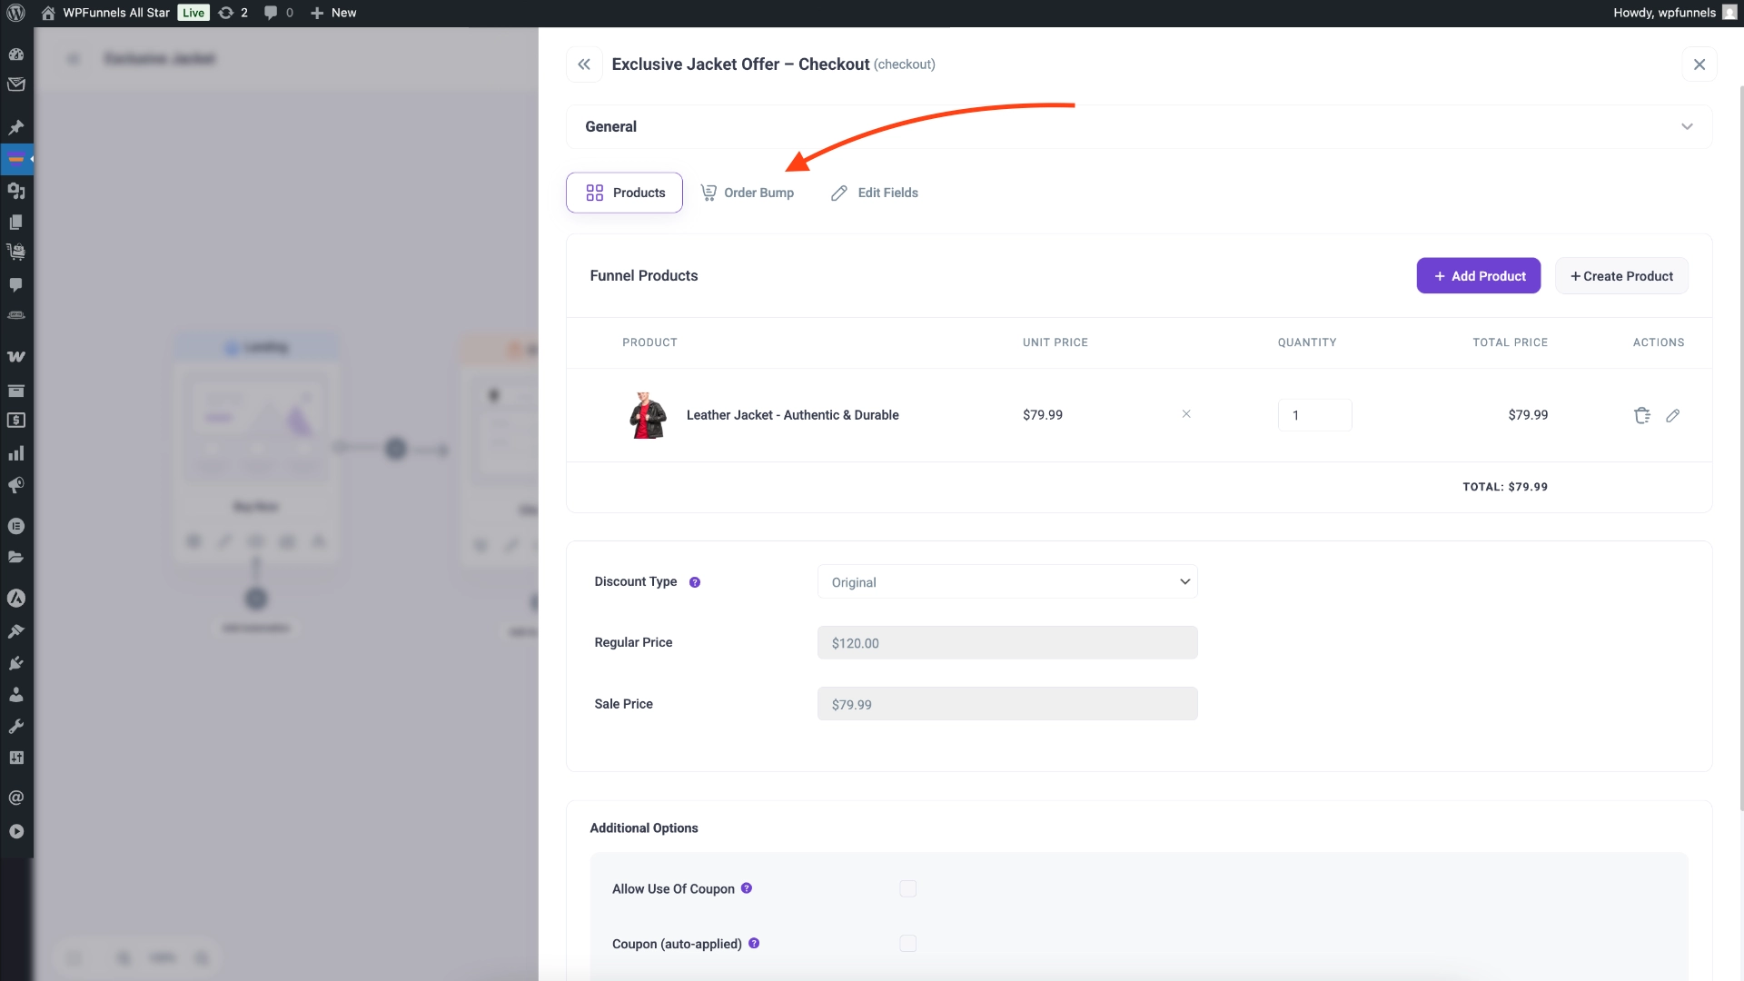Click the Elementor icon in the sidebar
The height and width of the screenshot is (981, 1744).
click(16, 599)
